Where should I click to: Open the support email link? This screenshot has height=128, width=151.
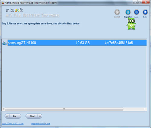point(41,124)
